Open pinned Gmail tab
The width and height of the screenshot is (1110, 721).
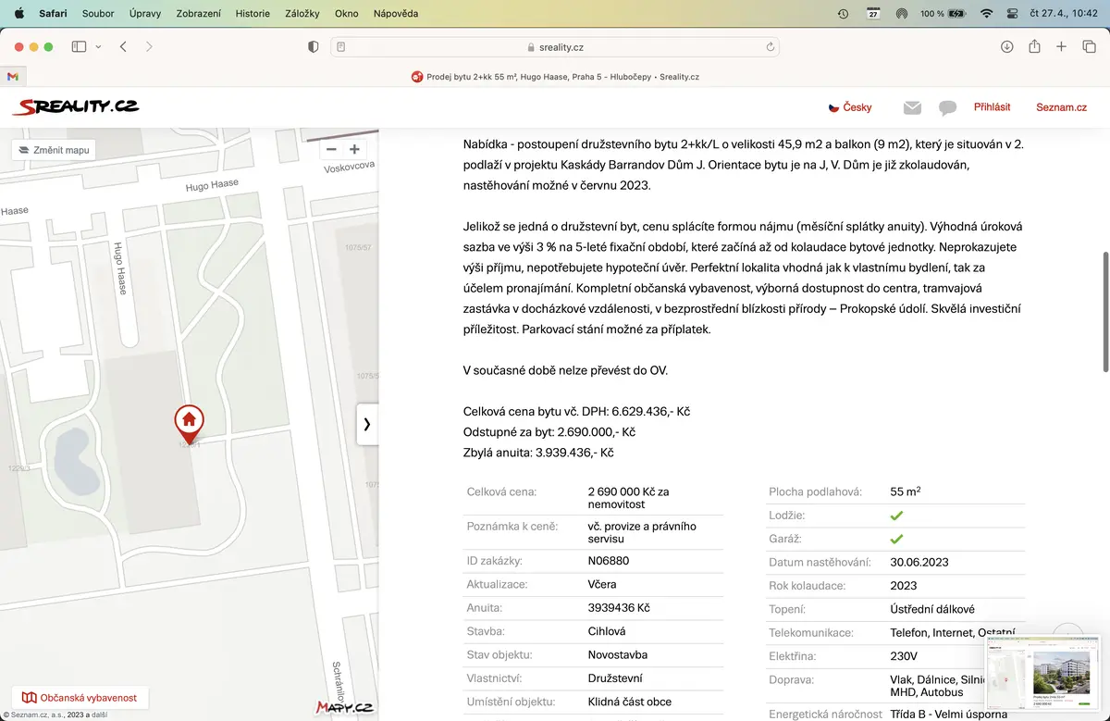[x=13, y=77]
